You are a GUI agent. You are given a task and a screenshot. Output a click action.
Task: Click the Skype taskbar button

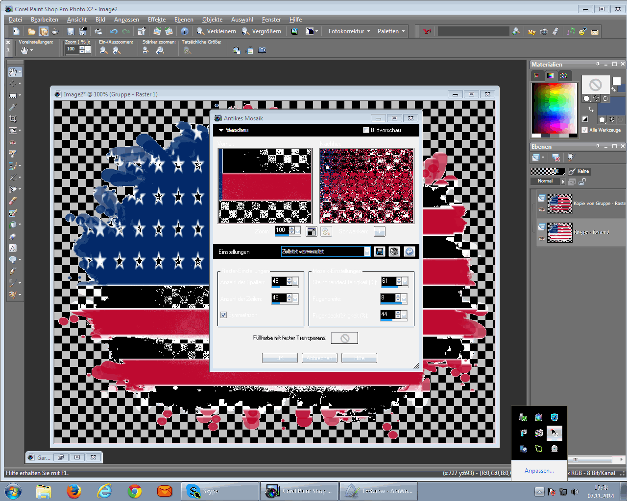pyautogui.click(x=220, y=491)
